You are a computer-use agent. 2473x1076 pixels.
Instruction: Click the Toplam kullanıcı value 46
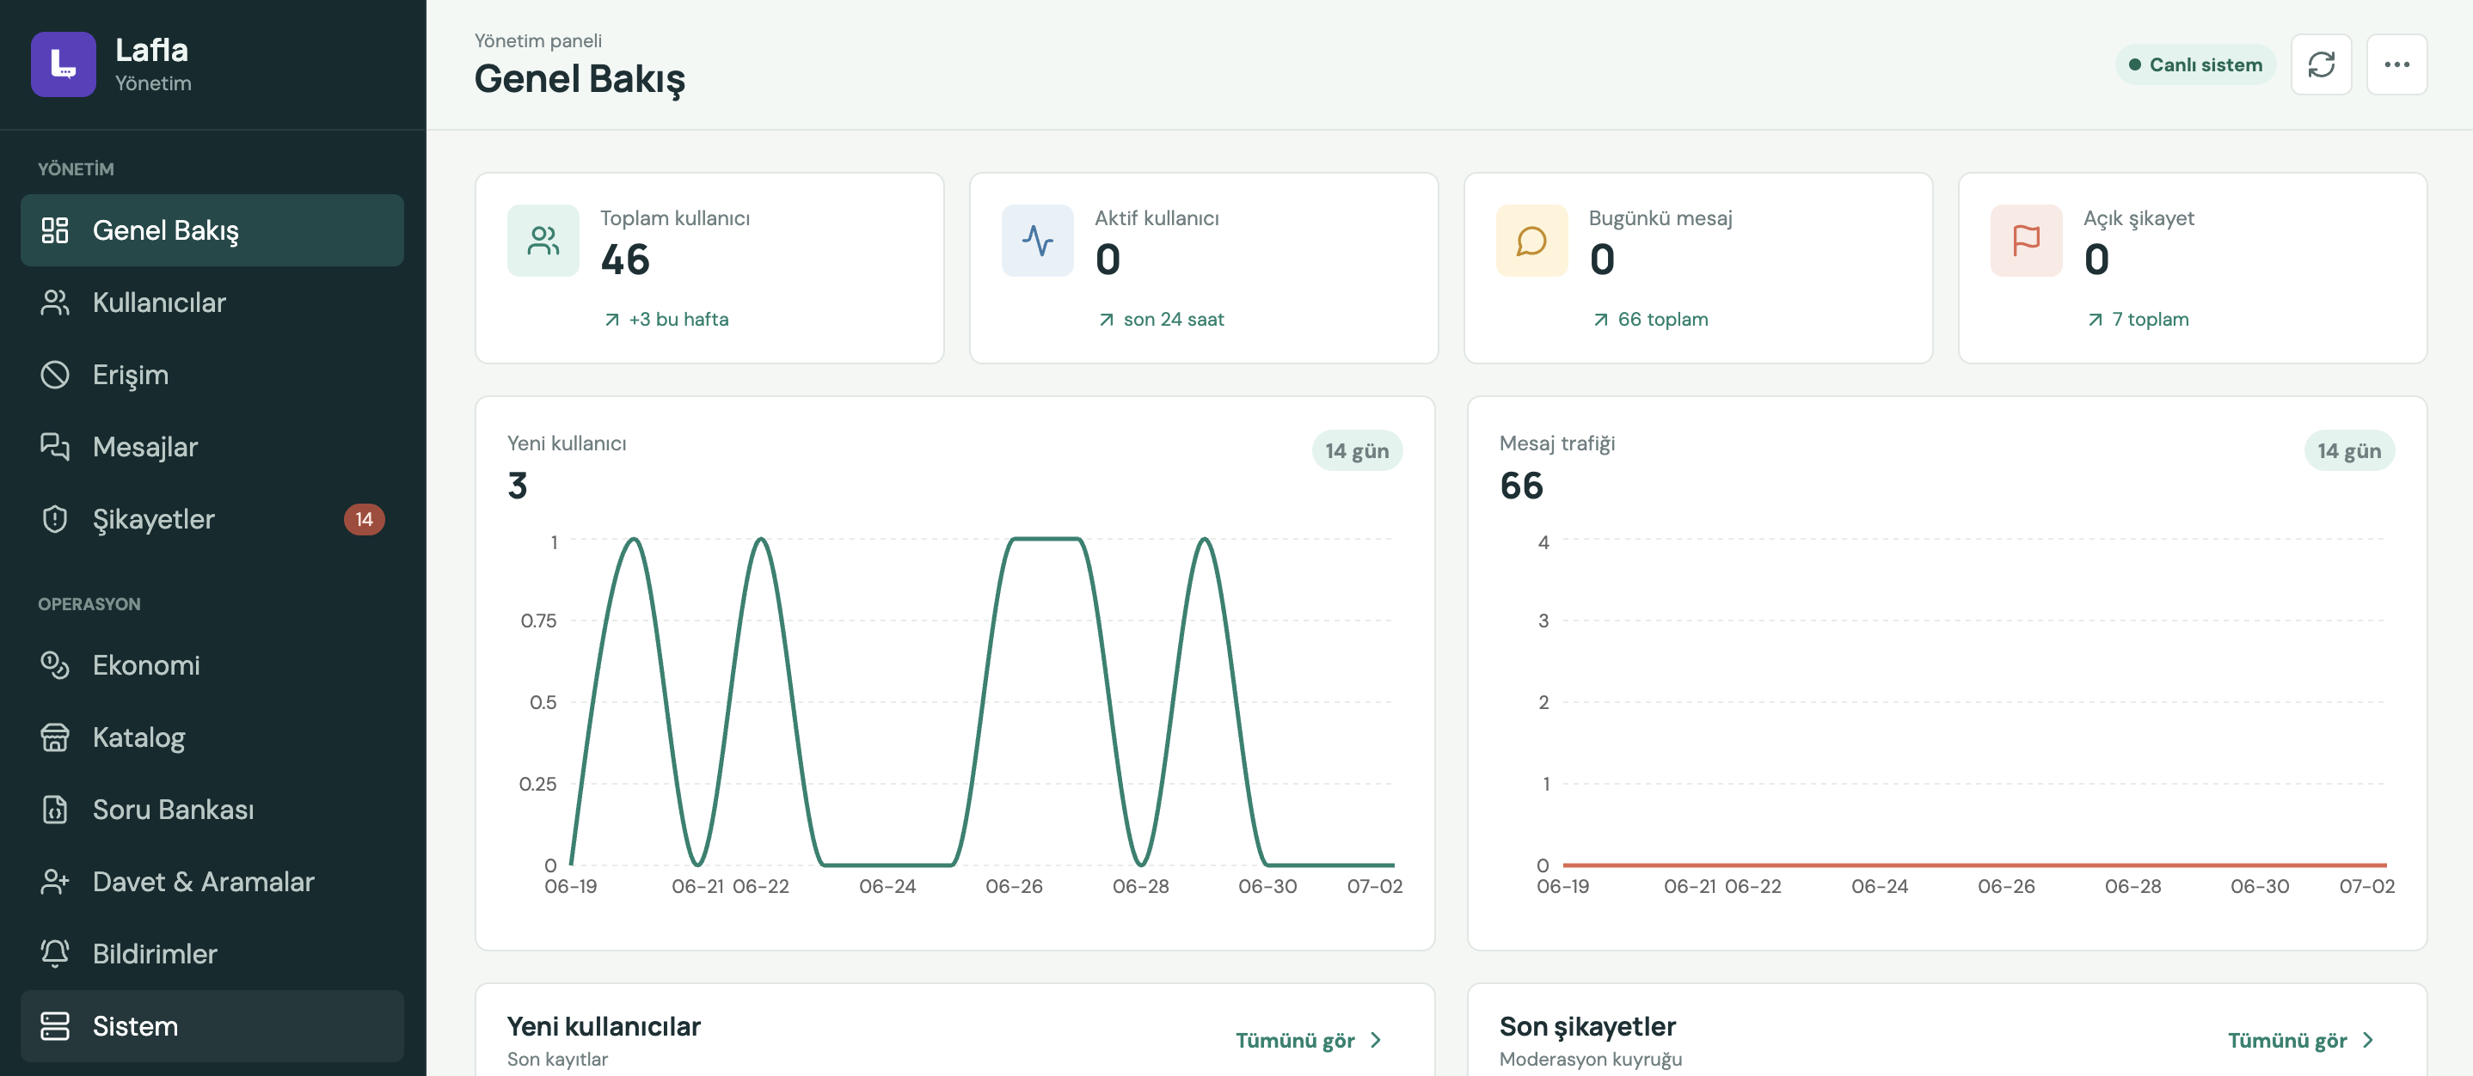(625, 260)
